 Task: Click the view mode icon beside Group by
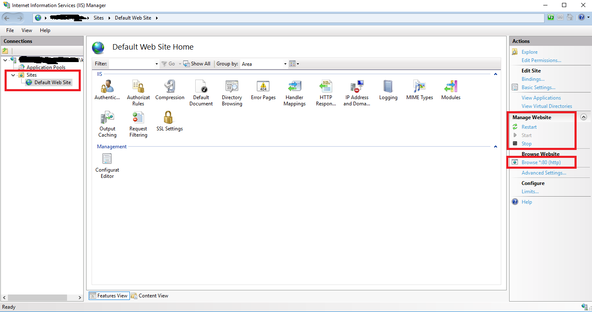pyautogui.click(x=292, y=64)
